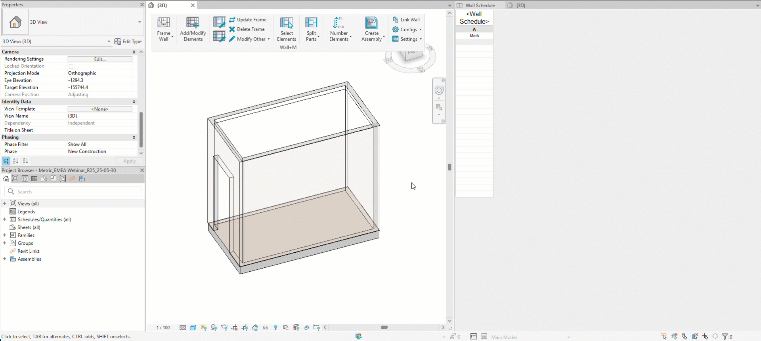Viewport: 761px width, 341px height.
Task: Select the {3D} view tab
Action: click(x=162, y=5)
